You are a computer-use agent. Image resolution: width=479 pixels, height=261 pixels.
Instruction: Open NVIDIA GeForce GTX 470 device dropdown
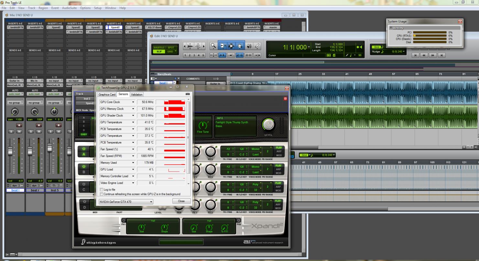(126, 202)
